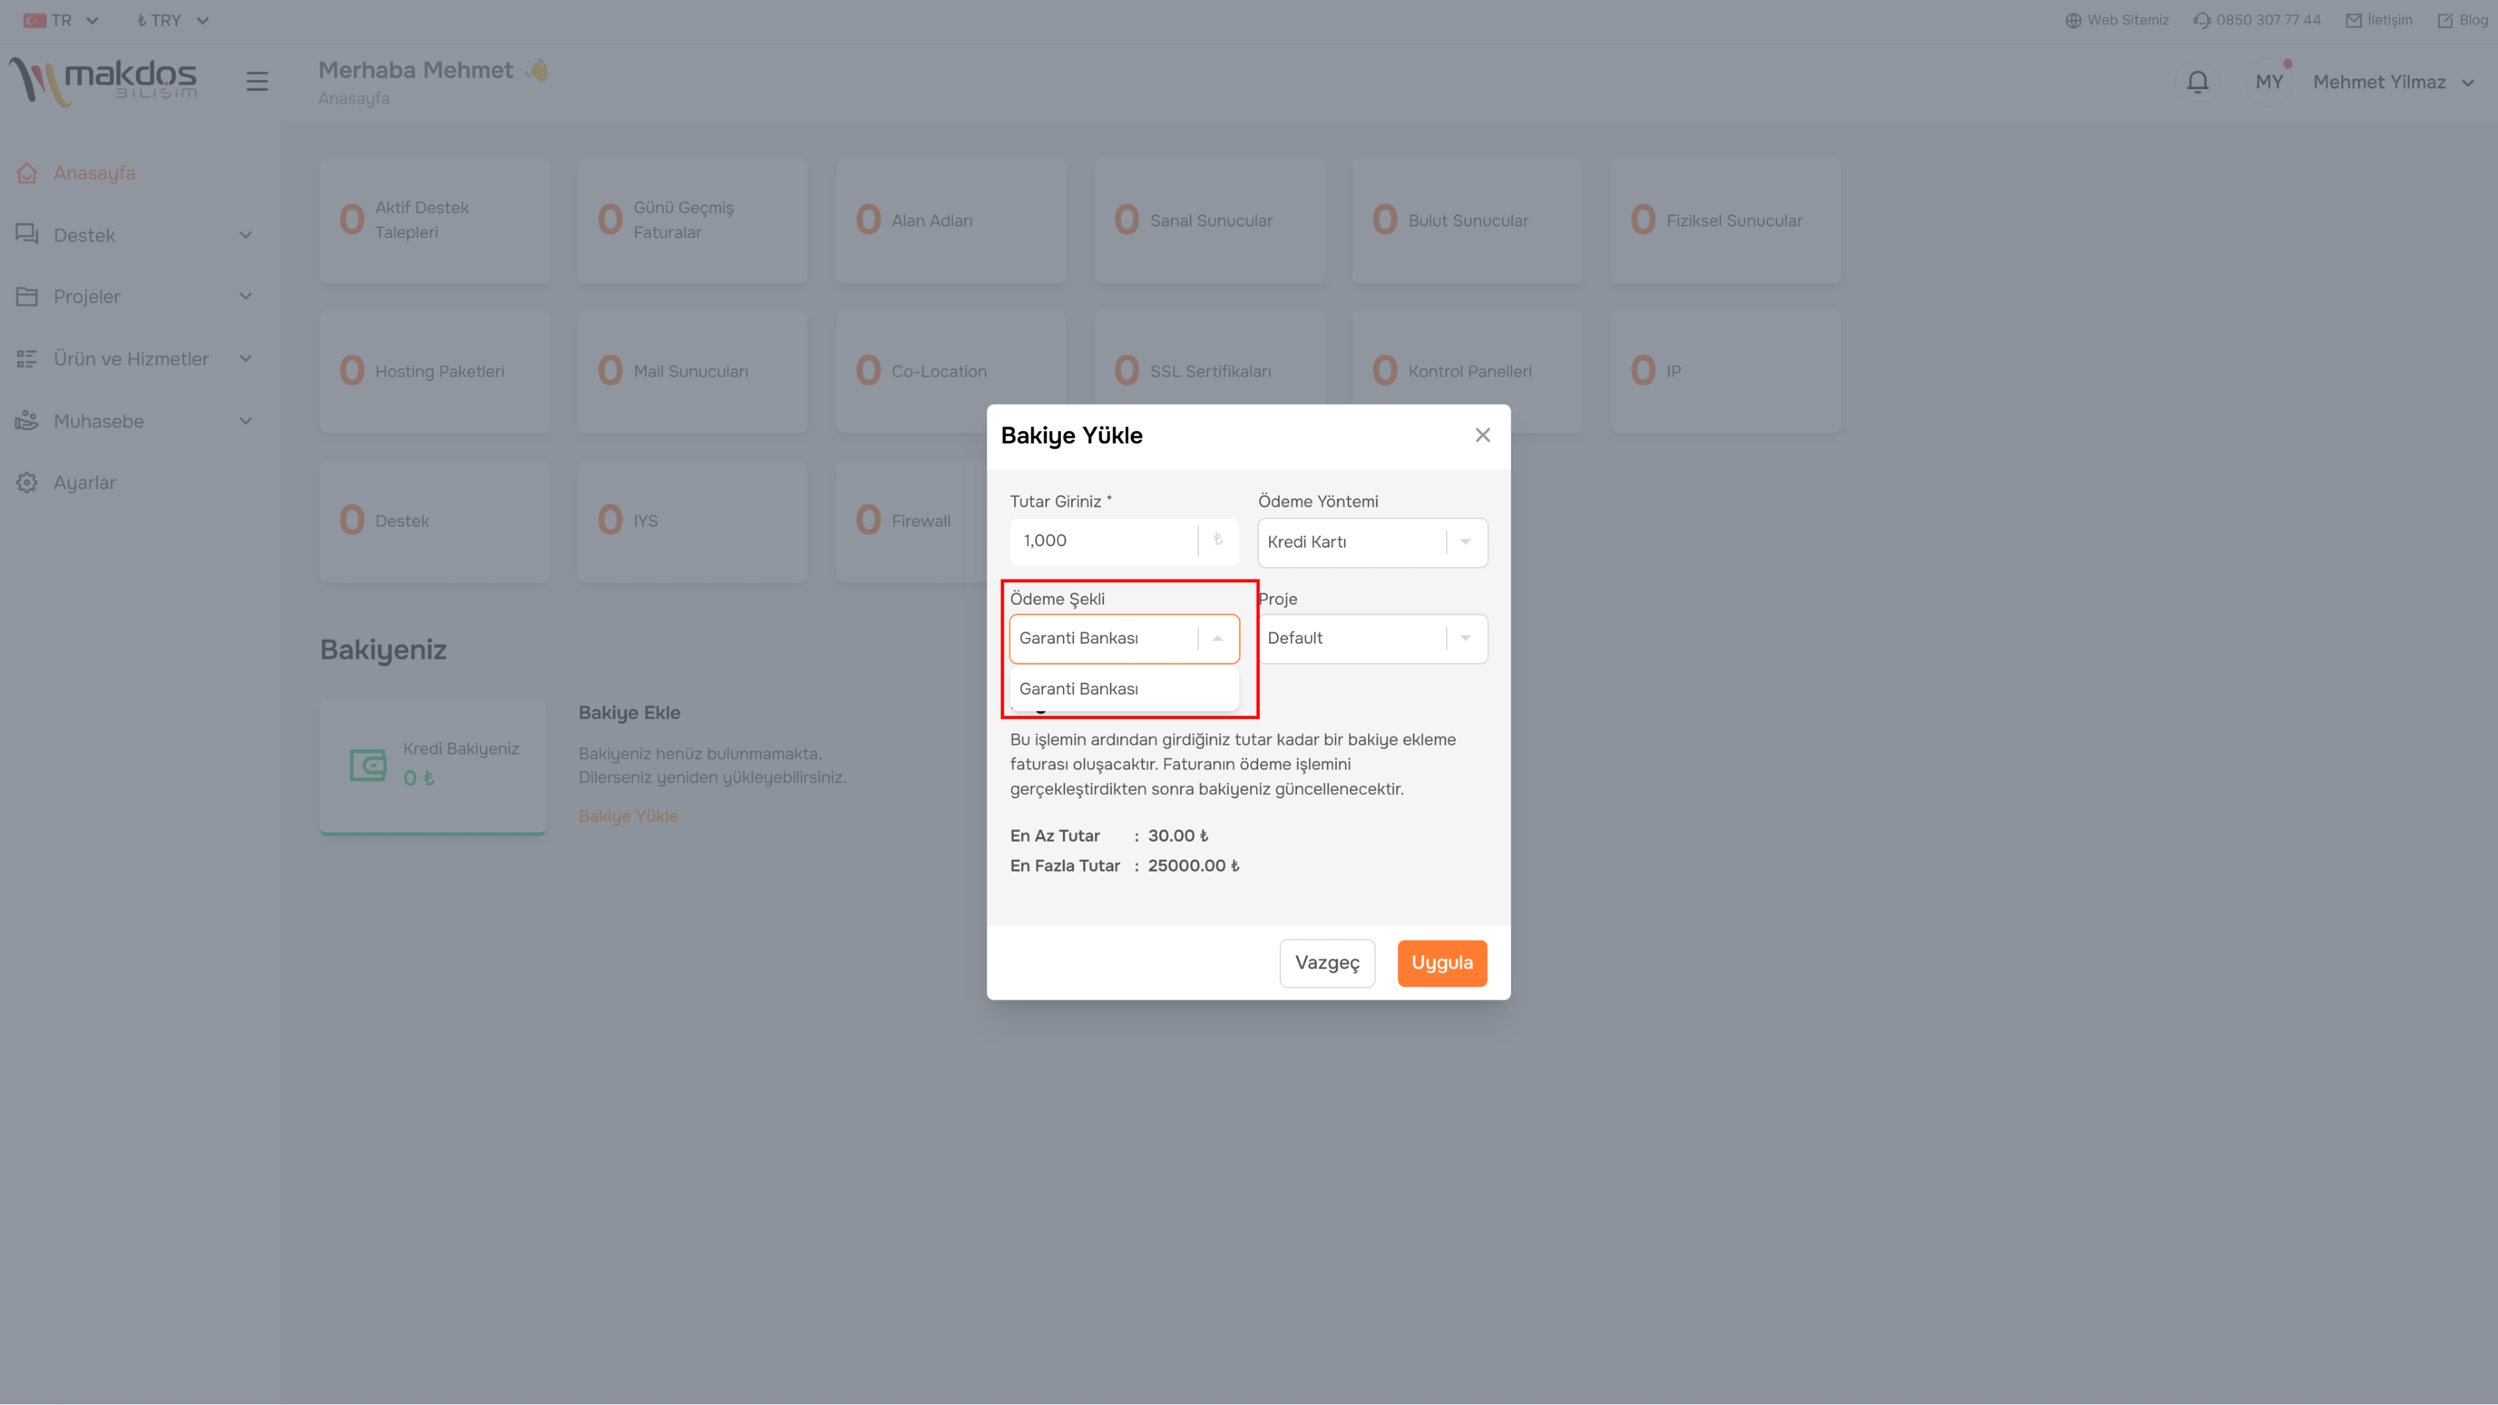The width and height of the screenshot is (2498, 1405).
Task: Click the Vazgeç button
Action: coord(1326,963)
